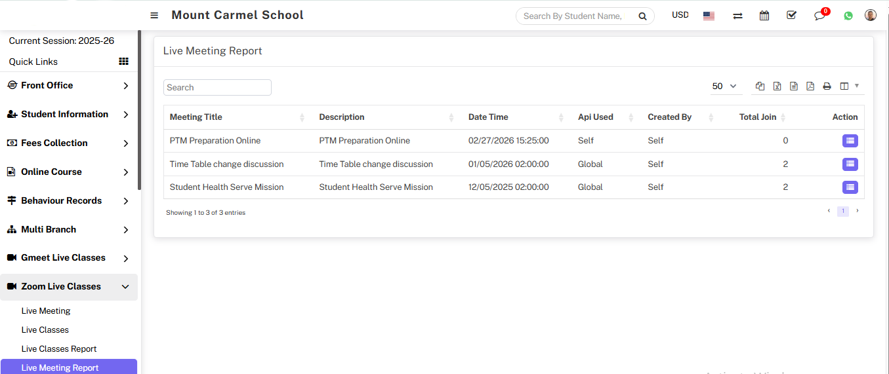
Task: Click the WhatsApp icon in header
Action: pyautogui.click(x=848, y=16)
